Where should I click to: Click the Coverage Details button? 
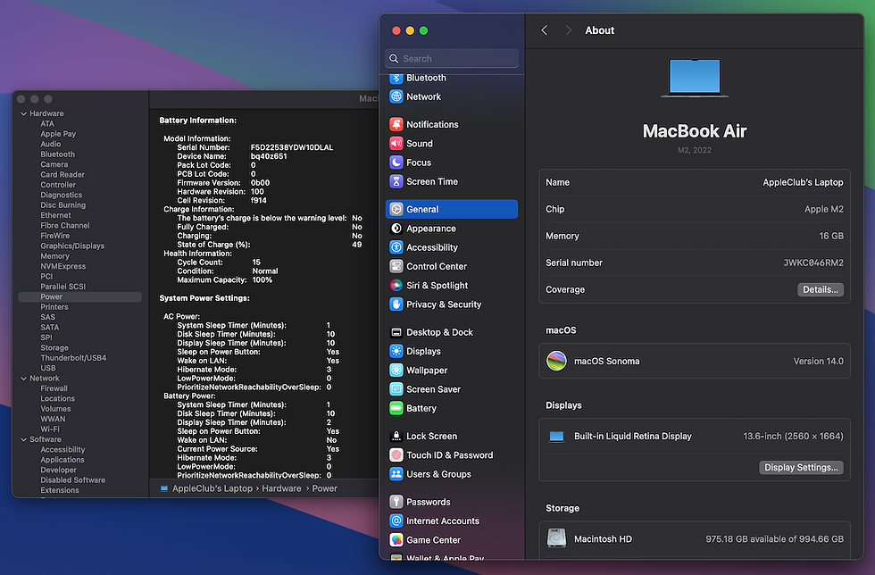point(821,290)
